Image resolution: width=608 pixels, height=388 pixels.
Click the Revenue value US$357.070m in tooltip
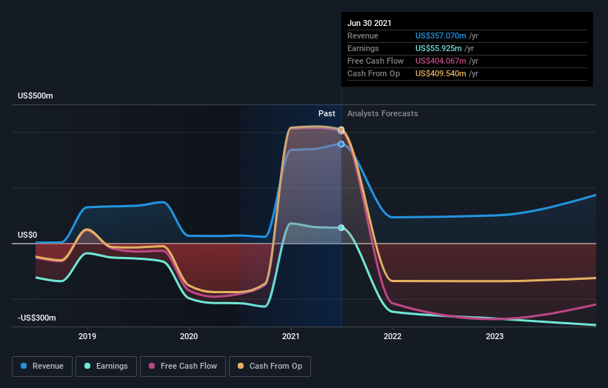coord(441,36)
